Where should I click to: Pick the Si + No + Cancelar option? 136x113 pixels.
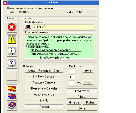tap(44, 76)
